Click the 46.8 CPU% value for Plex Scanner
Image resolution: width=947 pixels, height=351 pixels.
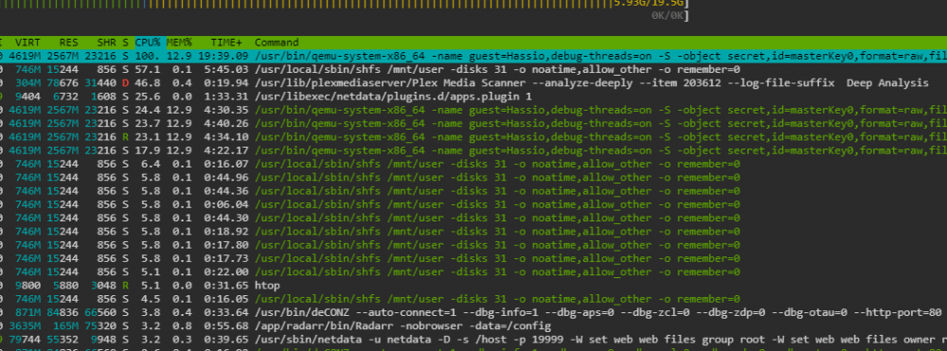pos(148,82)
